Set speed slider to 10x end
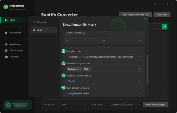177x113 pixels. 142,37
